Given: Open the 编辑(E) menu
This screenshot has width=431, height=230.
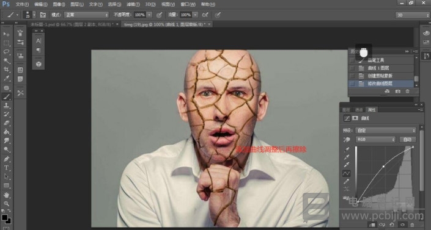Looking at the screenshot, I should 41,4.
